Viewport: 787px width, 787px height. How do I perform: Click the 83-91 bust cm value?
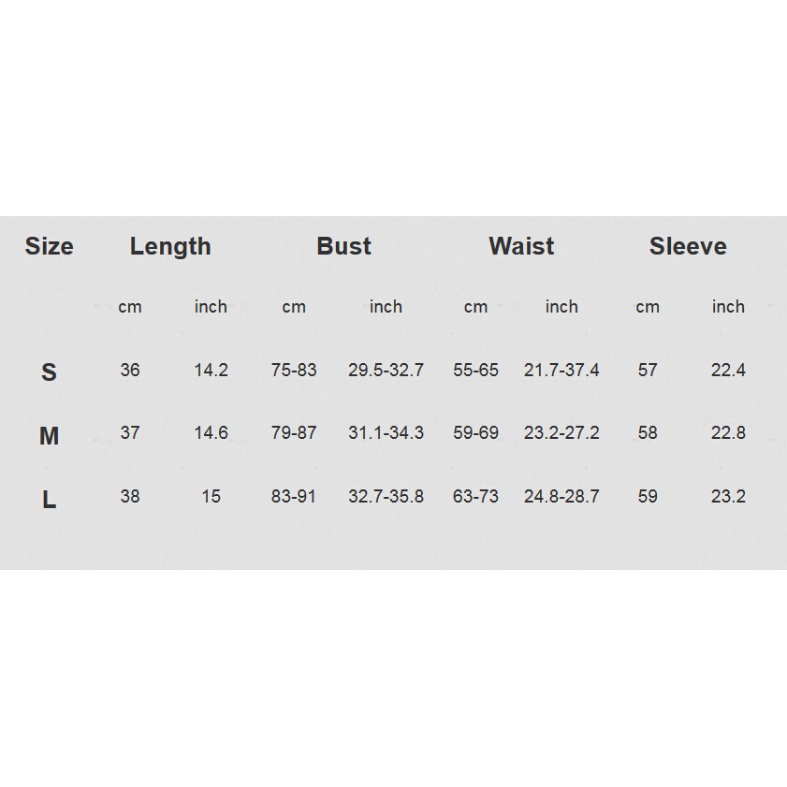(x=294, y=497)
